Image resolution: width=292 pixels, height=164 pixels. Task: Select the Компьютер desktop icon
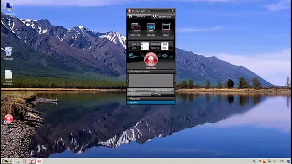[x=9, y=9]
